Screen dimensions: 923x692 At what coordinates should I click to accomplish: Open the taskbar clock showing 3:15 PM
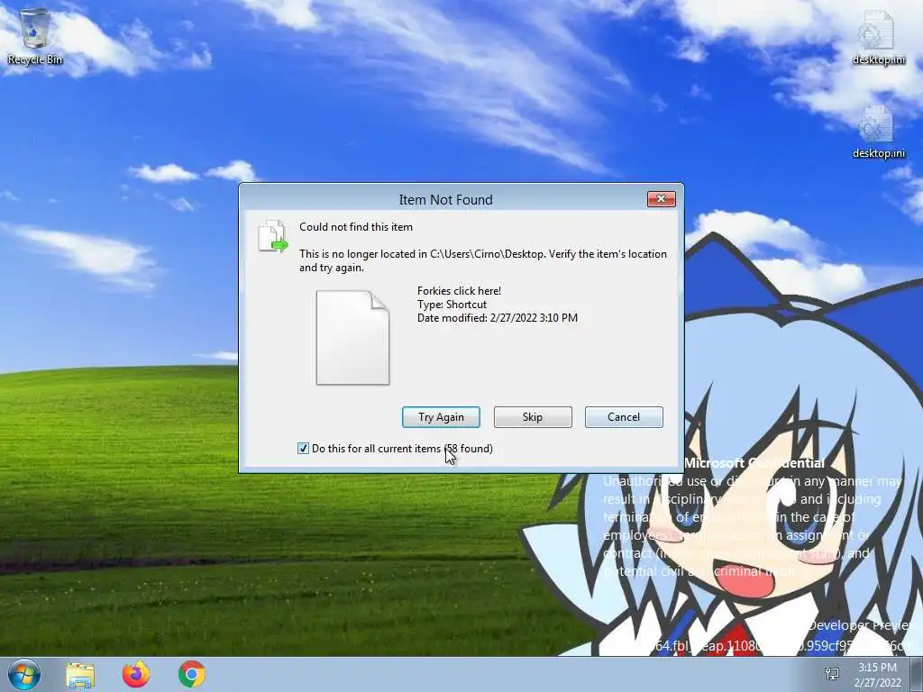878,675
